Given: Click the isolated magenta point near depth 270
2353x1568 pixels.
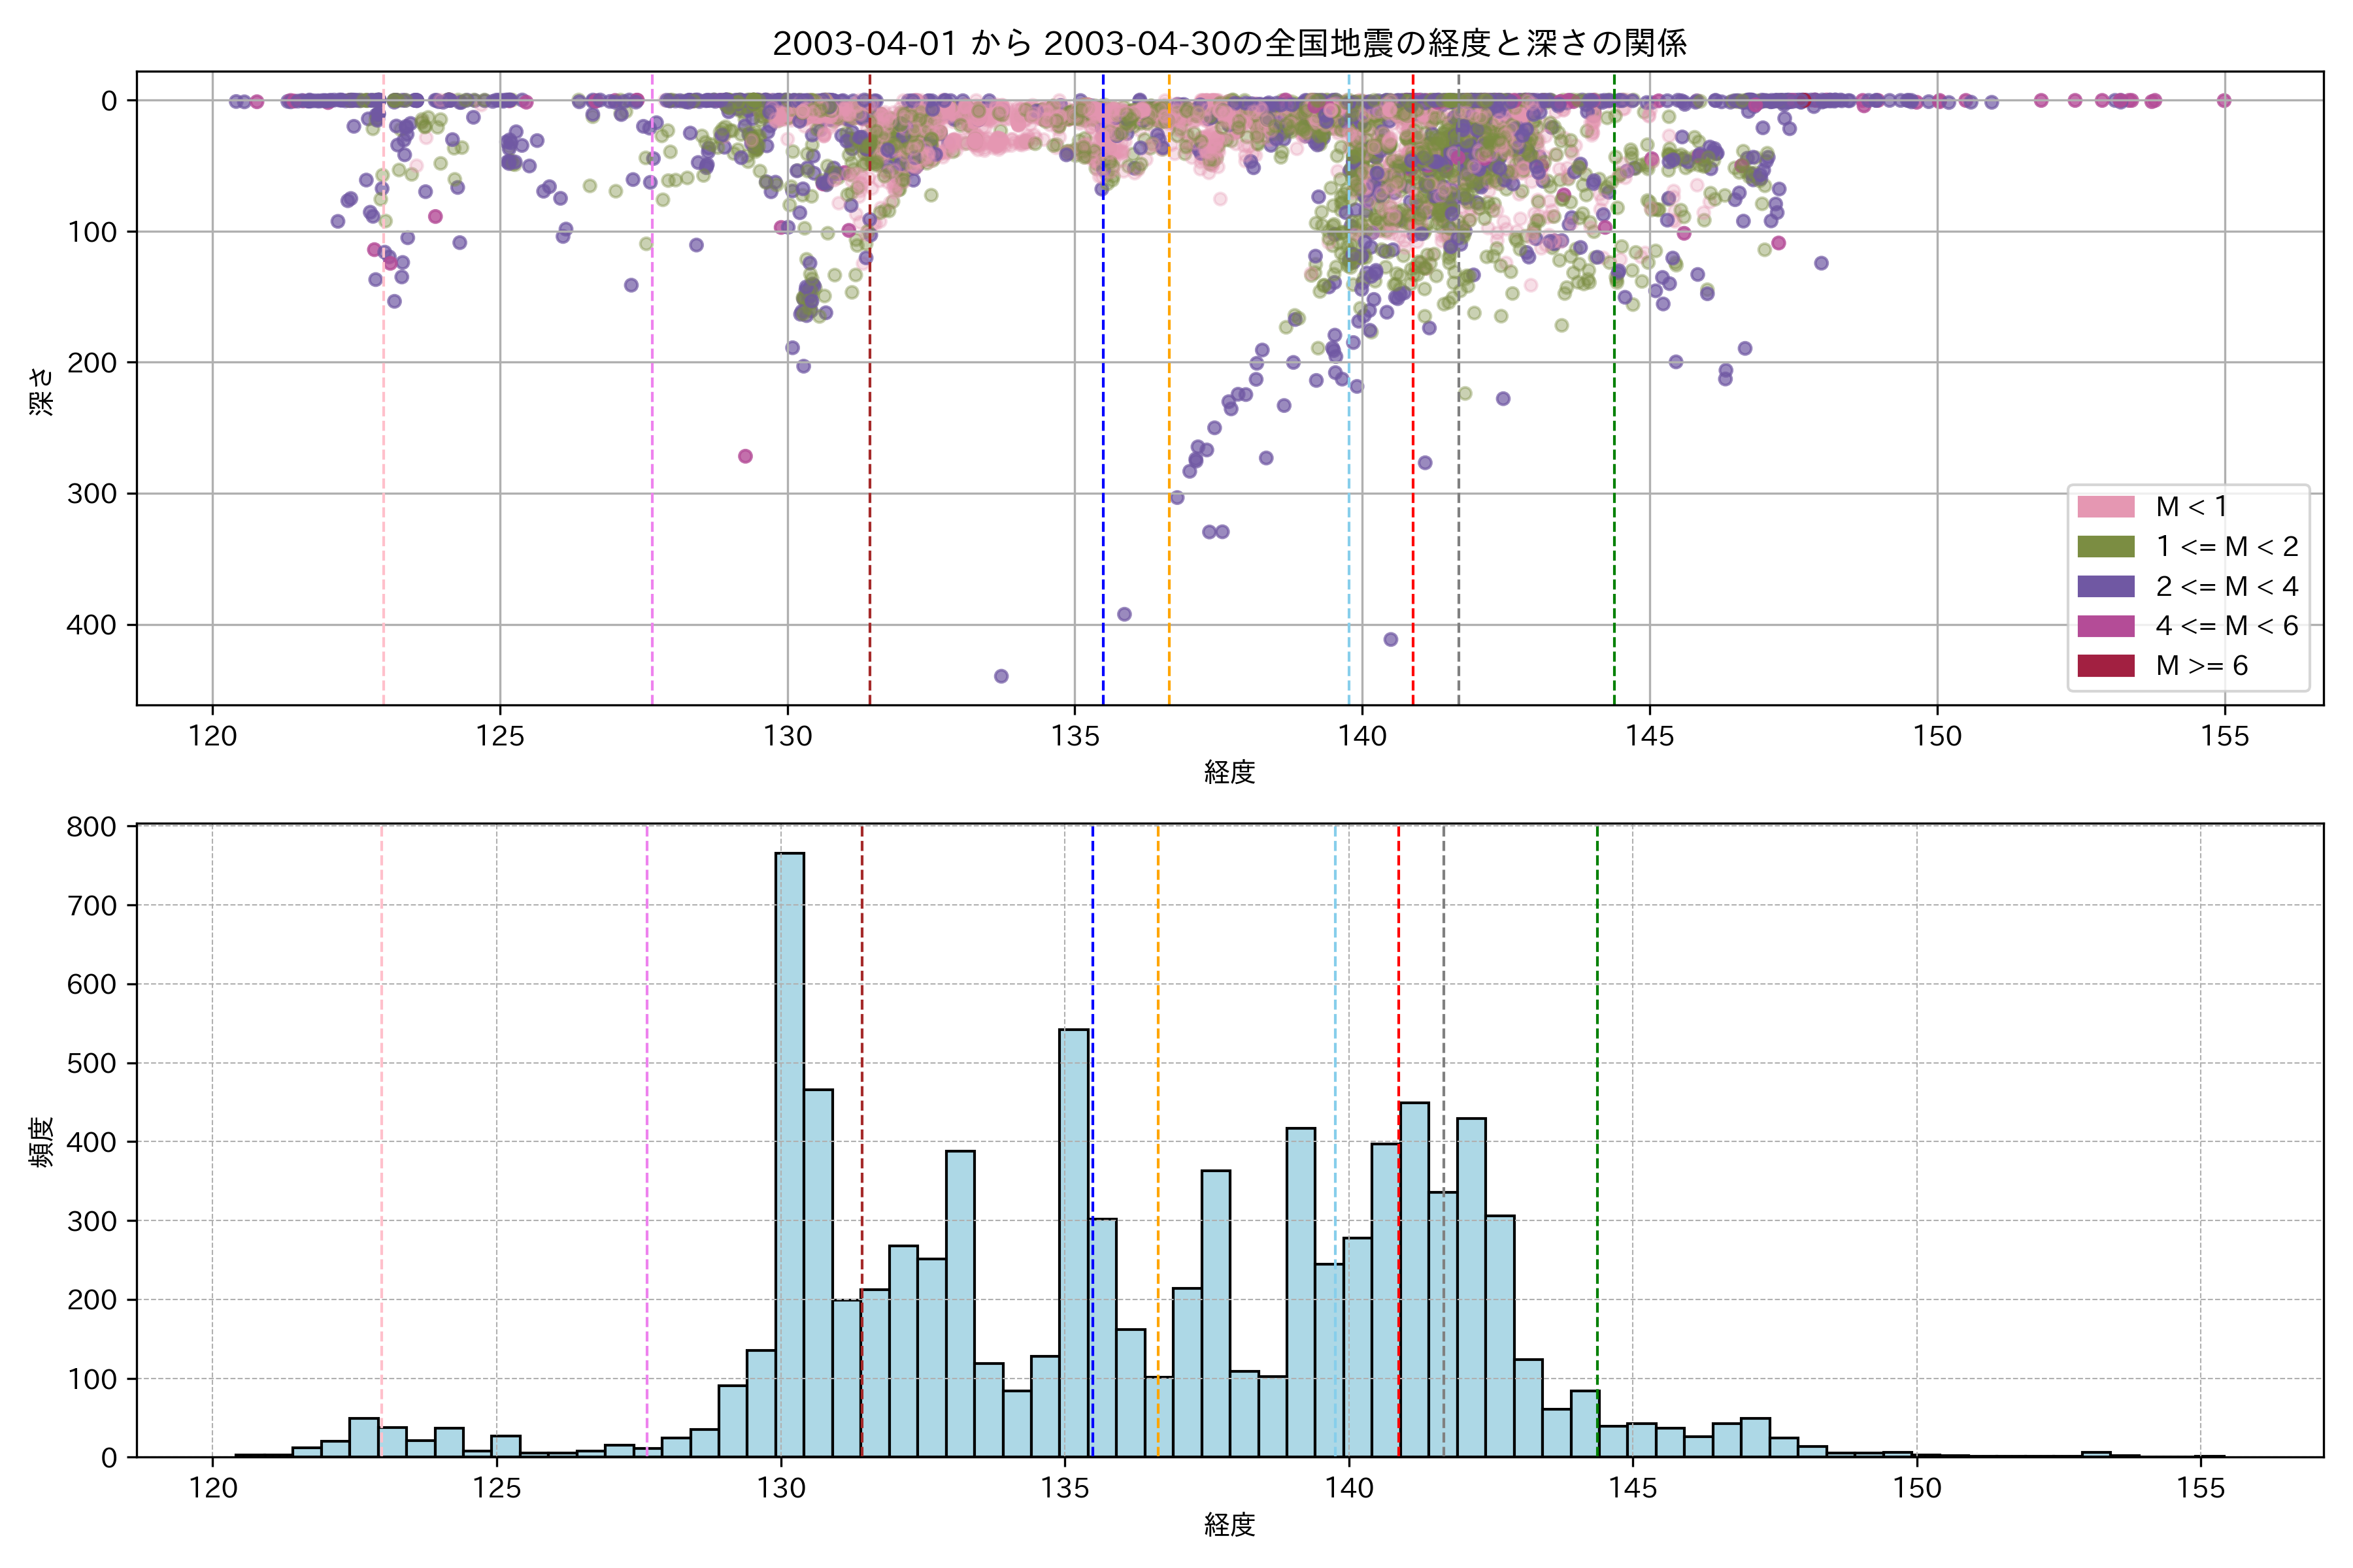Looking at the screenshot, I should pos(745,457).
